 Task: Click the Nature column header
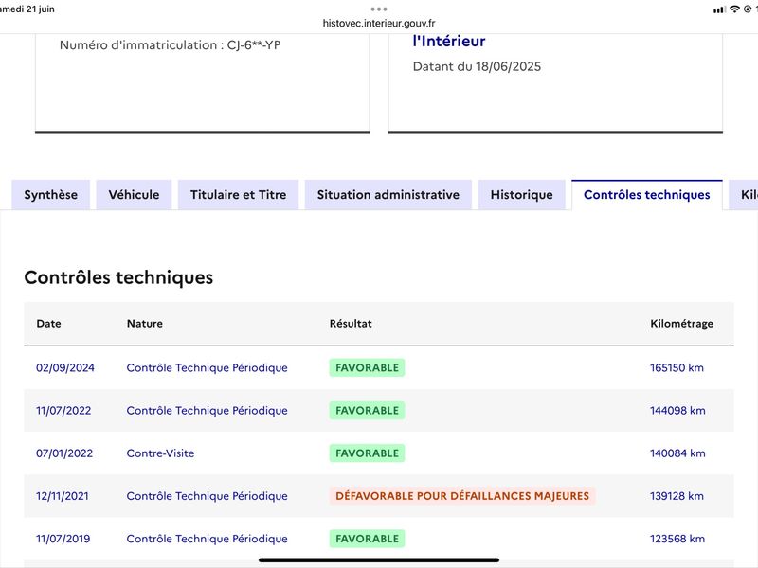tap(145, 324)
